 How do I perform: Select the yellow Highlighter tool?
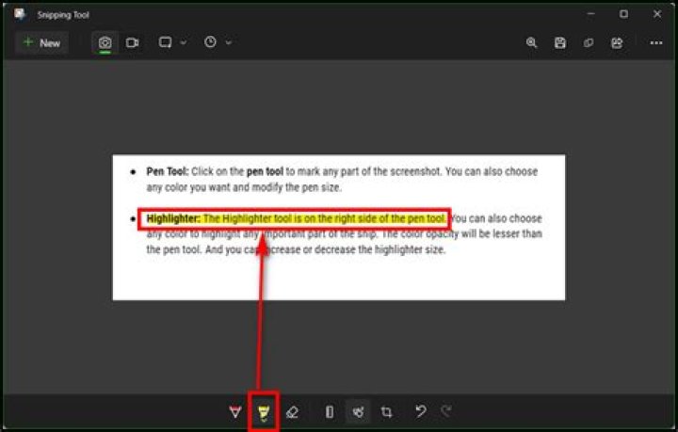click(264, 412)
